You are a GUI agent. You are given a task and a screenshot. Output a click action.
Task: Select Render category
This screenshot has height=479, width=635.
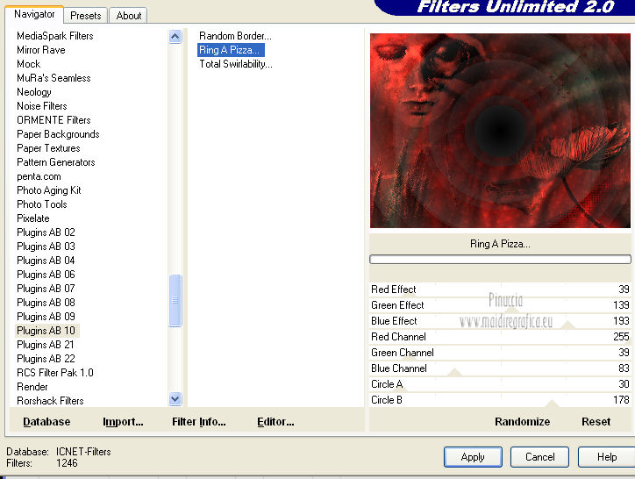[32, 387]
